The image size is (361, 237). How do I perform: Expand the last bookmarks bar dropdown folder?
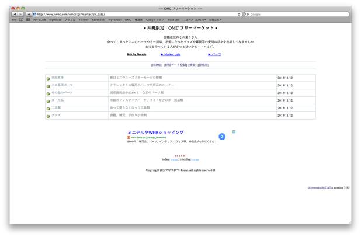click(216, 20)
